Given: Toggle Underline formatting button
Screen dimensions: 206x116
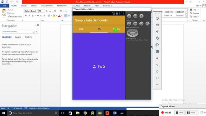Looking at the screenshot, I should (33, 16).
